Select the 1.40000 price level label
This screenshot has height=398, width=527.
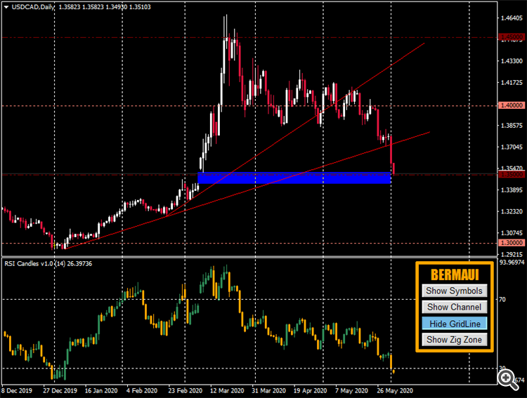point(512,105)
